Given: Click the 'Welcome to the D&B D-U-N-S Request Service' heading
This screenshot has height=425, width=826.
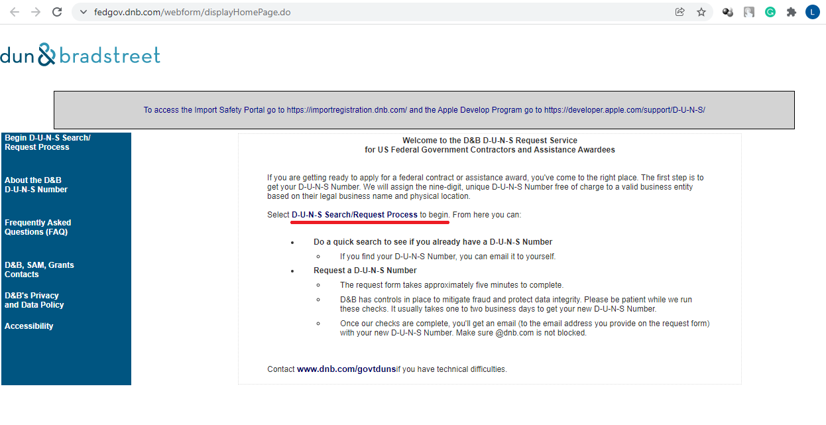Looking at the screenshot, I should click(x=490, y=141).
